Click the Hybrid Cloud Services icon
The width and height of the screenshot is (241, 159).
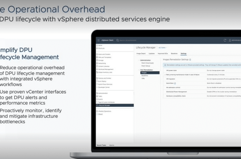point(97,84)
